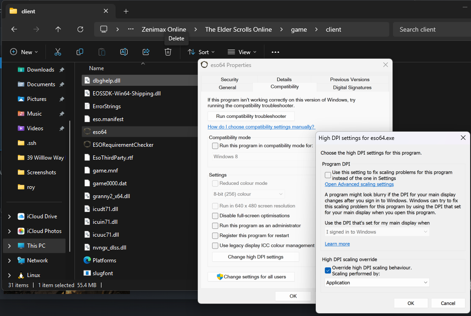
Task: Open a new Explorer tab with plus
Action: pos(126,11)
